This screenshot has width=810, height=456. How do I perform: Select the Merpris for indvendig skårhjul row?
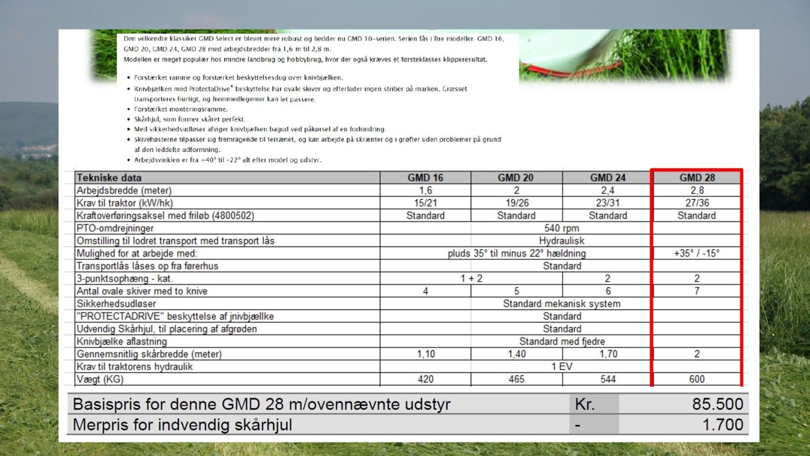point(182,425)
